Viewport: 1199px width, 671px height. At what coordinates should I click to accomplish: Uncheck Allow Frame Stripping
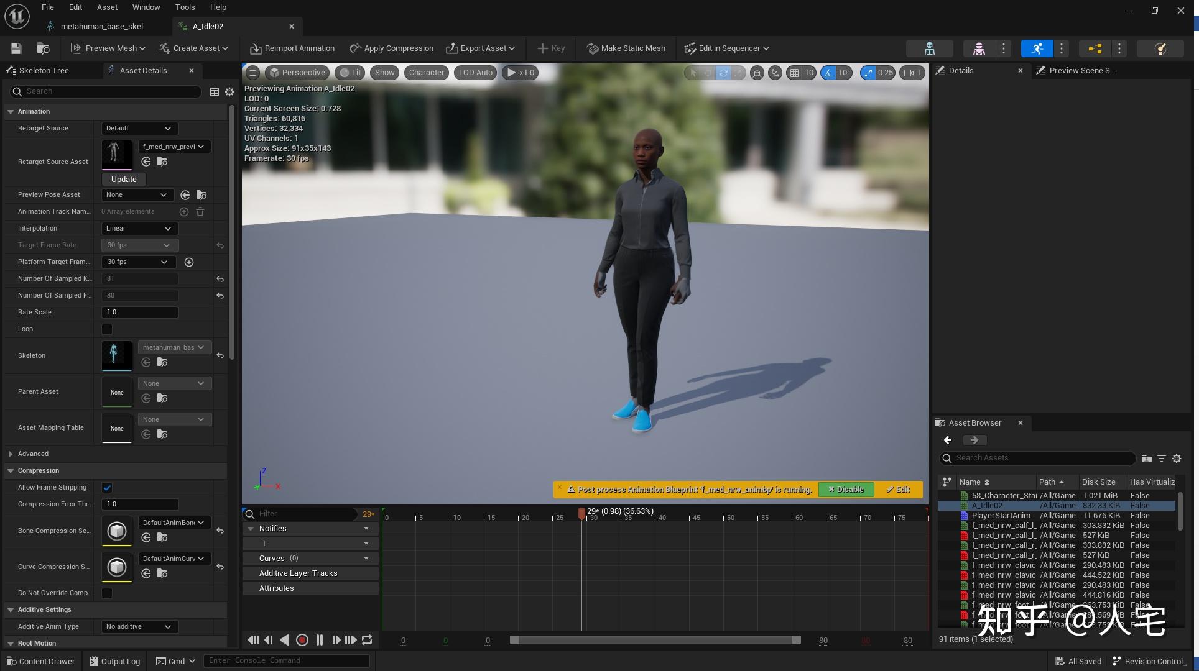click(107, 488)
